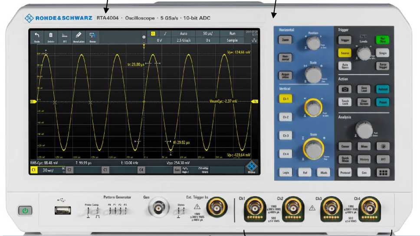Push the Analysis section knob

(364, 130)
